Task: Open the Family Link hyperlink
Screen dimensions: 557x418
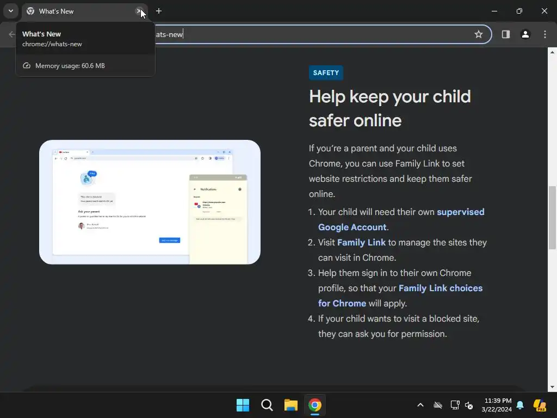Action: (361, 242)
